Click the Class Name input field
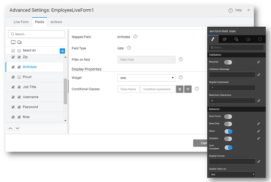This screenshot has width=271, height=182. pos(128,89)
